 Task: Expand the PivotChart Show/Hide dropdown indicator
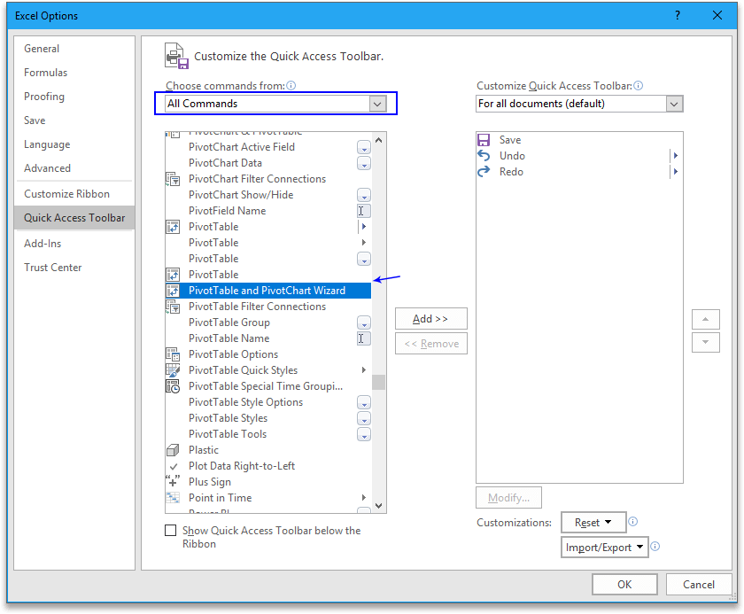click(x=363, y=195)
